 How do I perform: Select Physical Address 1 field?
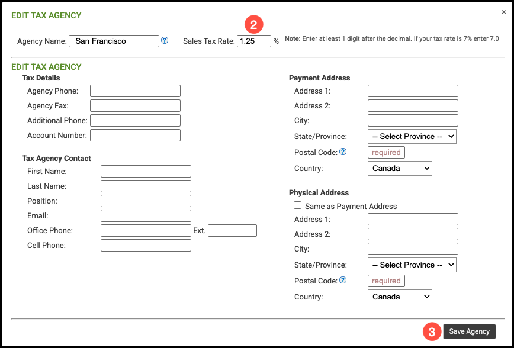tap(413, 219)
